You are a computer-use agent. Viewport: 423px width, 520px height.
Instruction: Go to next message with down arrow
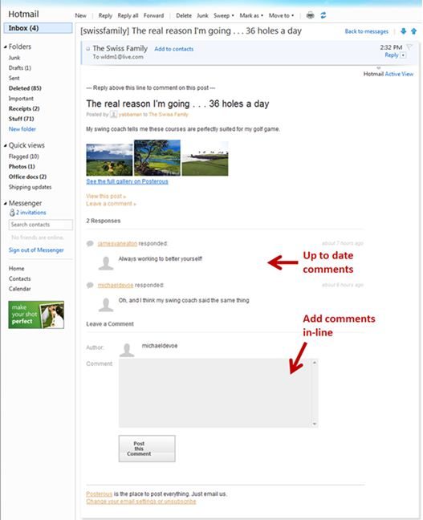click(x=404, y=31)
